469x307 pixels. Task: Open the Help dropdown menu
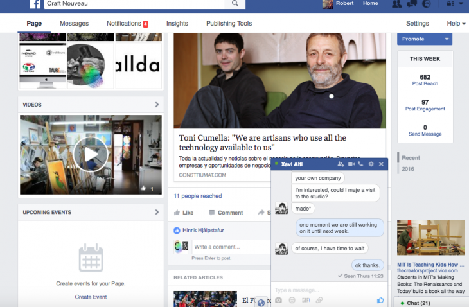click(x=456, y=24)
